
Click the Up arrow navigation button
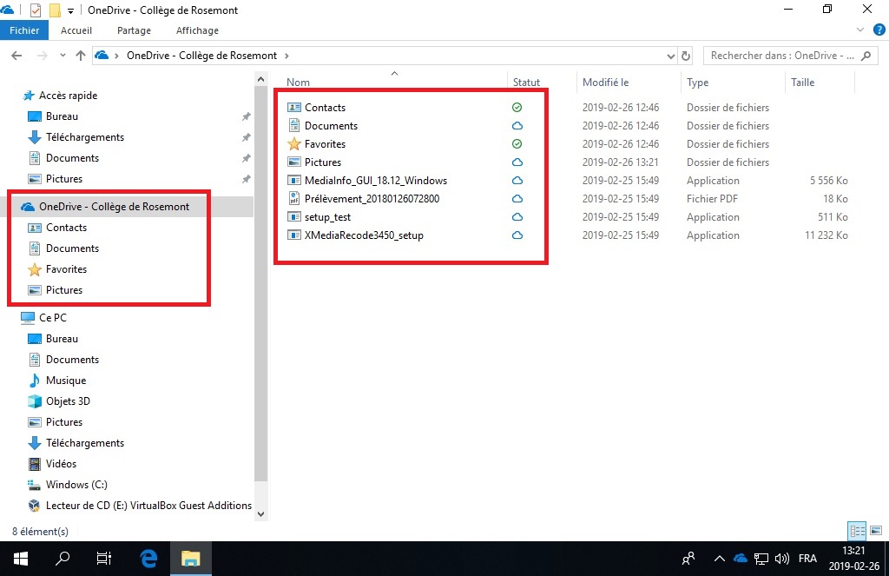[x=81, y=56]
